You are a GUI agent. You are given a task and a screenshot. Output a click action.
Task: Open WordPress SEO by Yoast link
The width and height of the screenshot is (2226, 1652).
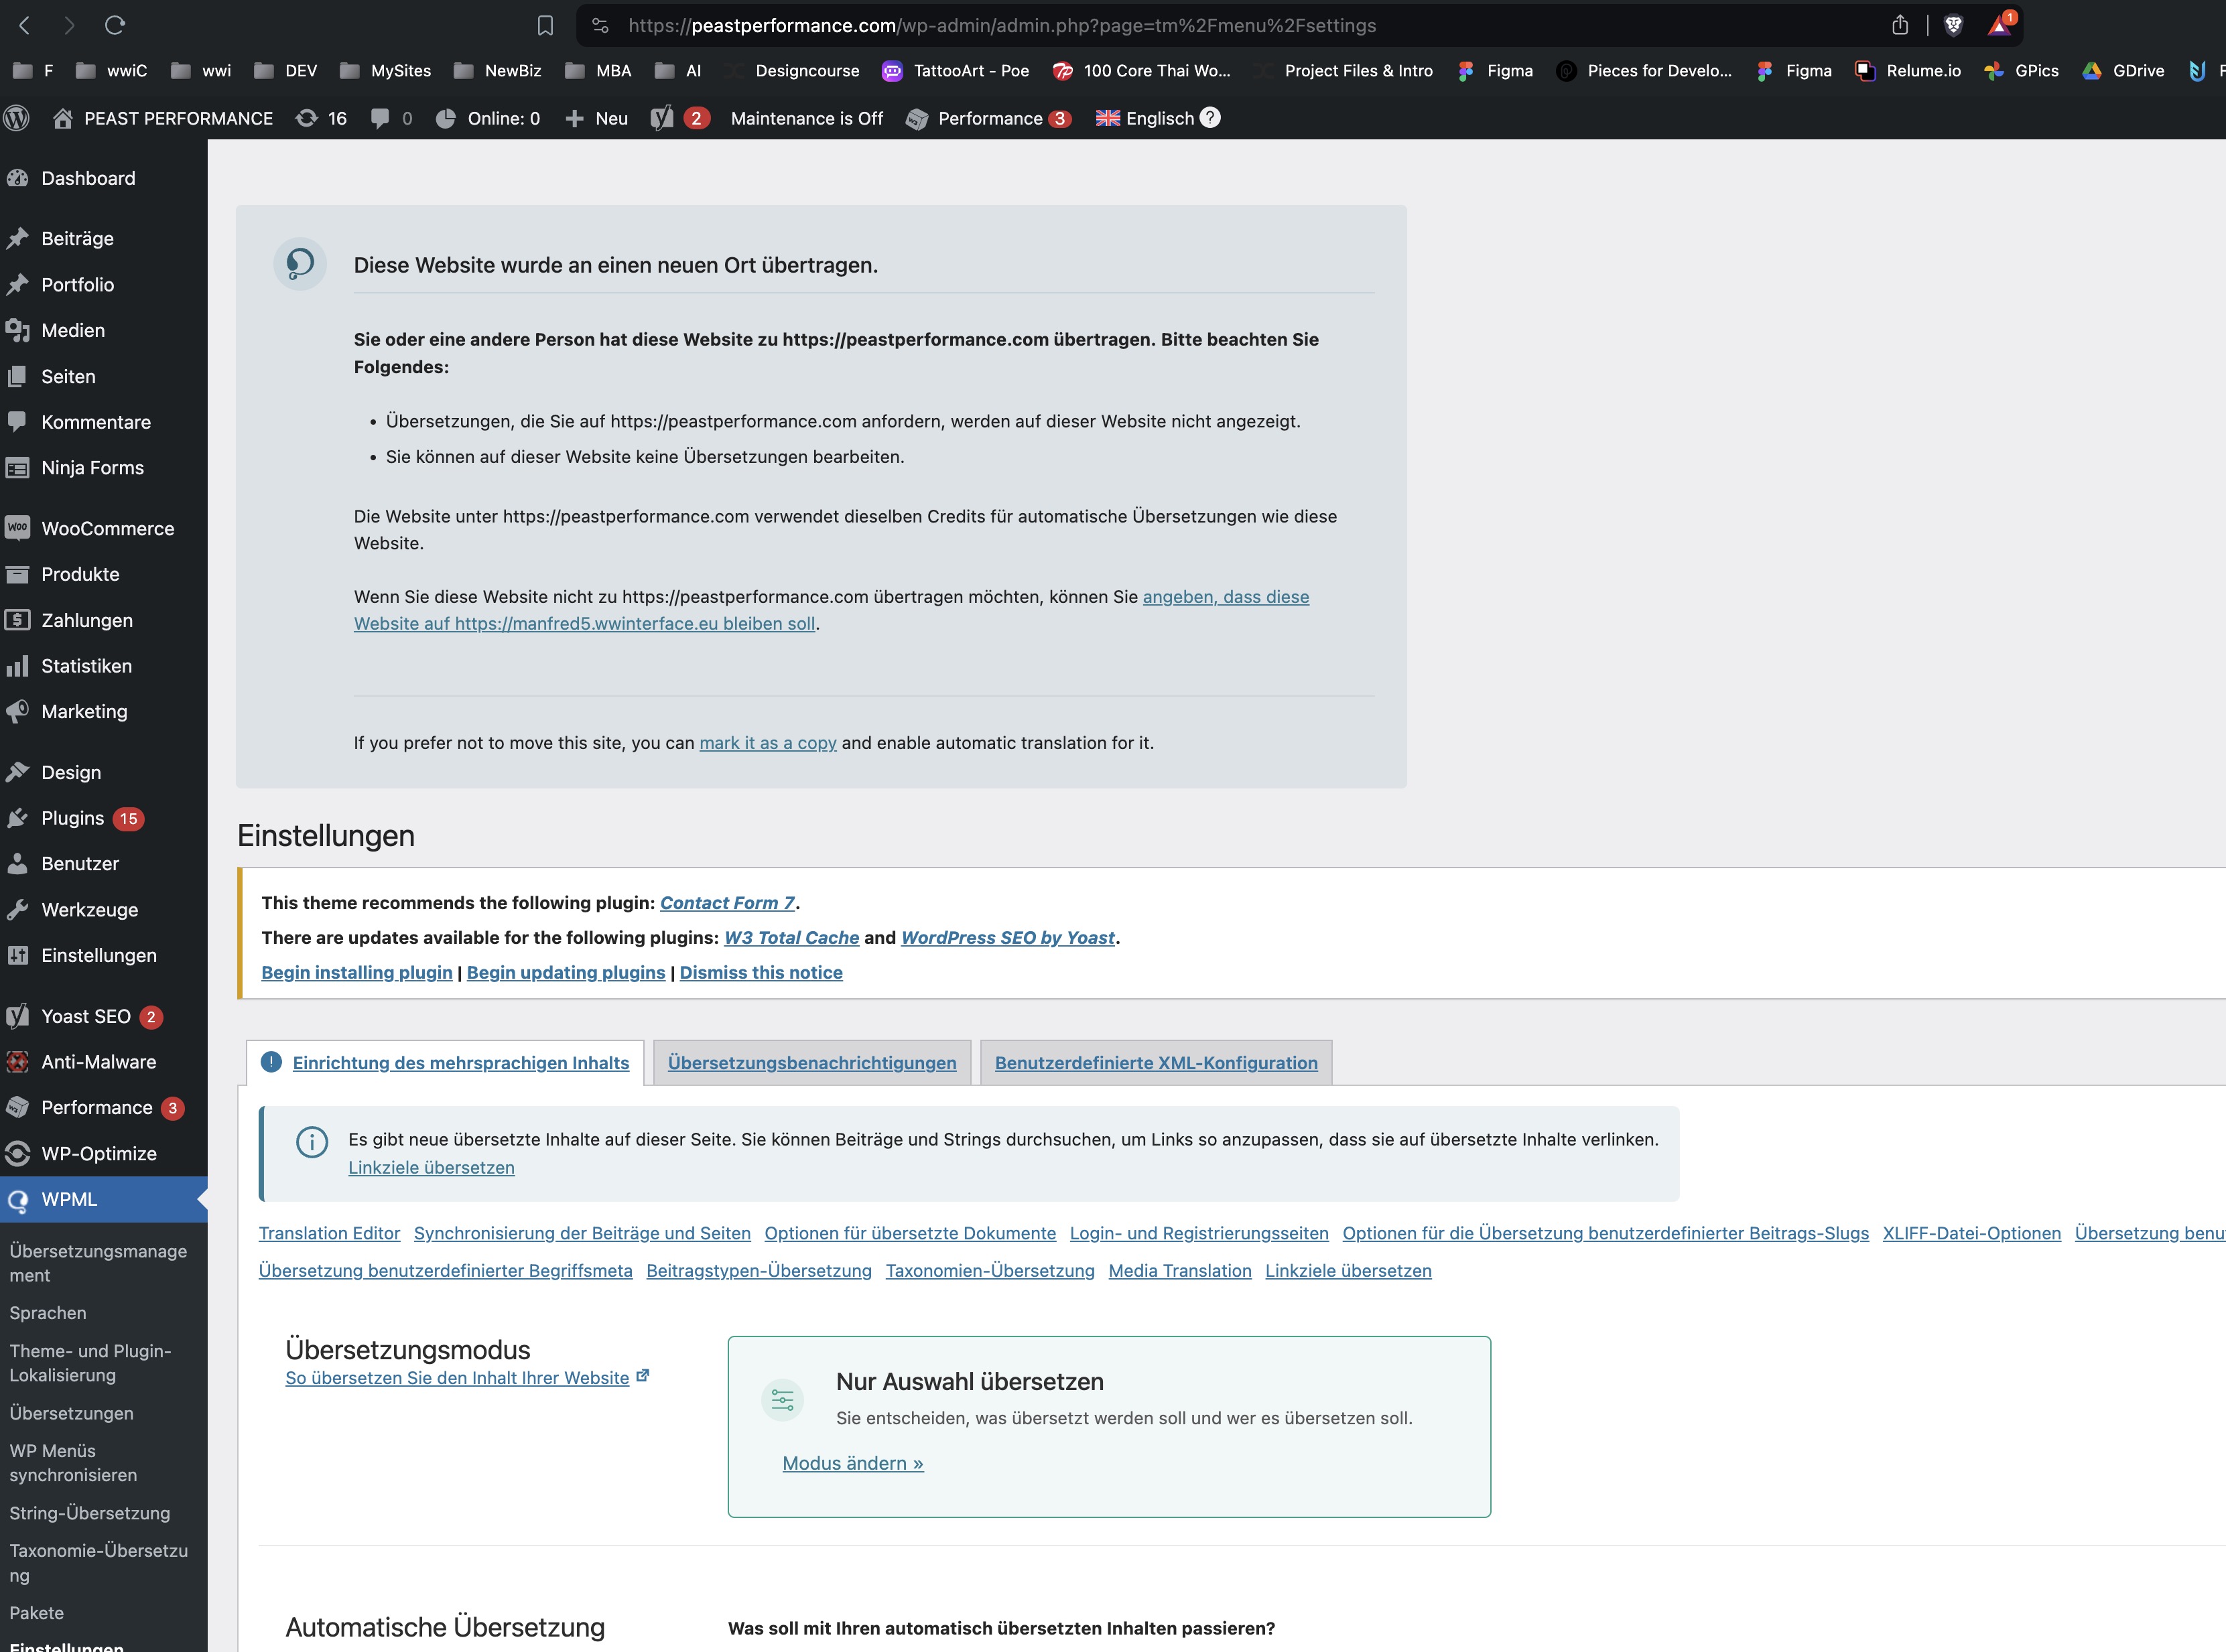pyautogui.click(x=1008, y=937)
